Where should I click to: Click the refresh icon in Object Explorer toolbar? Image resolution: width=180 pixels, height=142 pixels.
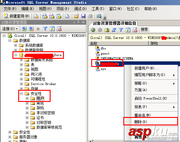coord(52,29)
